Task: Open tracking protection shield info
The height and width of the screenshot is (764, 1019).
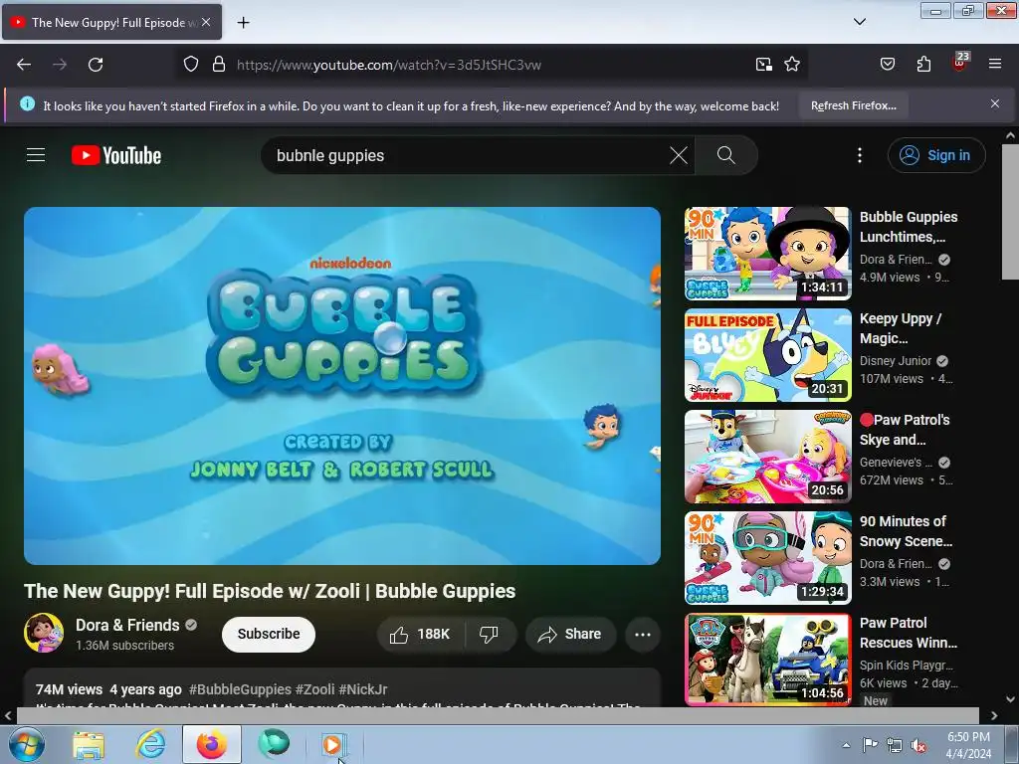Action: 190,65
